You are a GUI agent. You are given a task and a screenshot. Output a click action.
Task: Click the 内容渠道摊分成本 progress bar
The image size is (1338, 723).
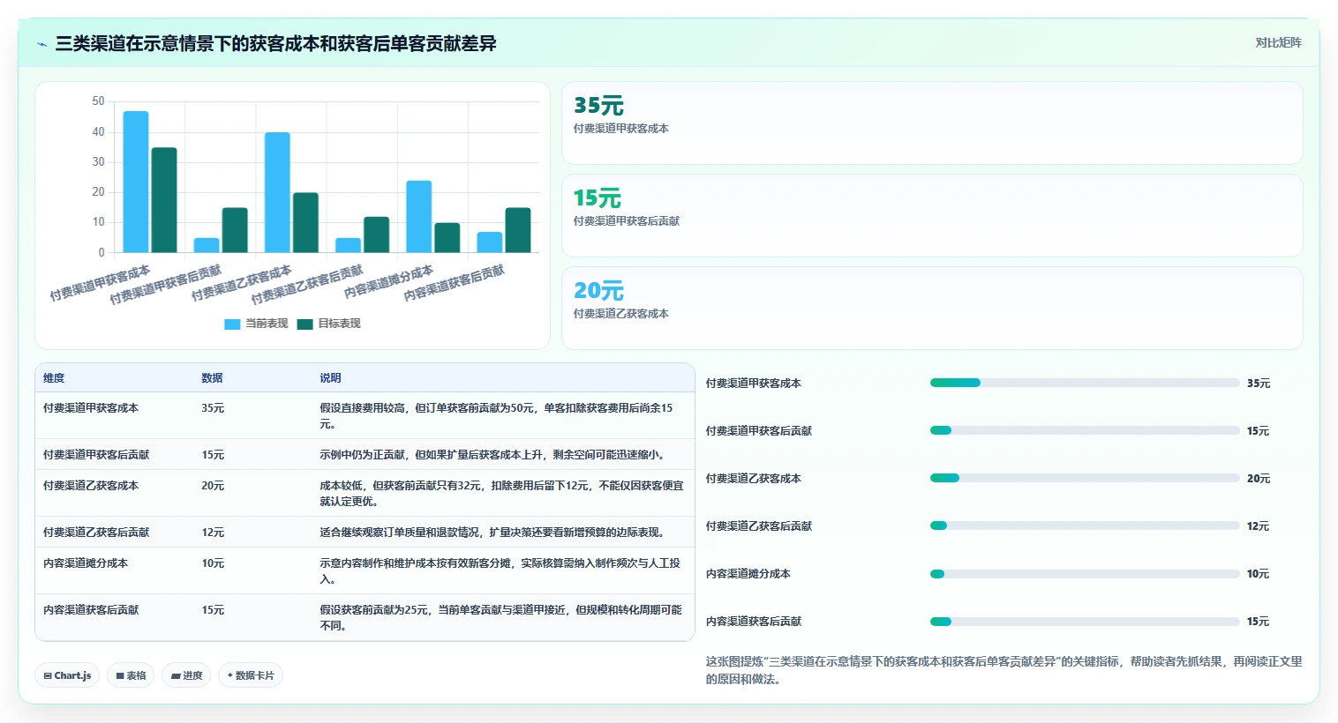tap(1085, 573)
